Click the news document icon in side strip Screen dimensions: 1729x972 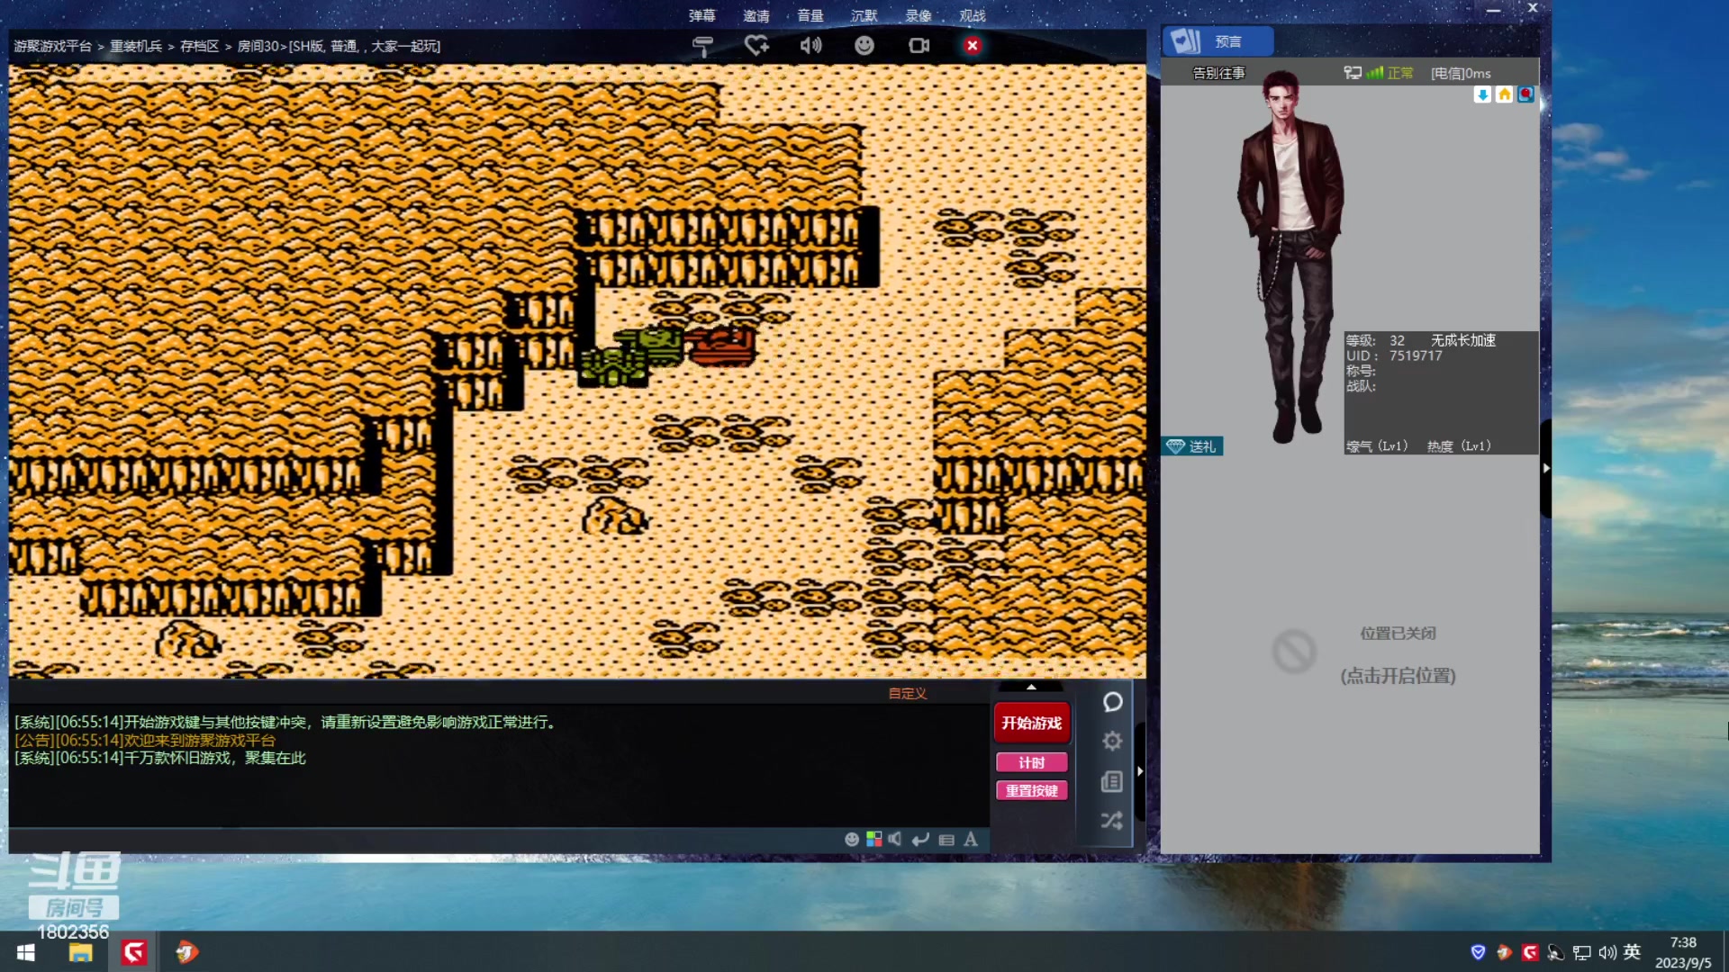coord(1112,781)
